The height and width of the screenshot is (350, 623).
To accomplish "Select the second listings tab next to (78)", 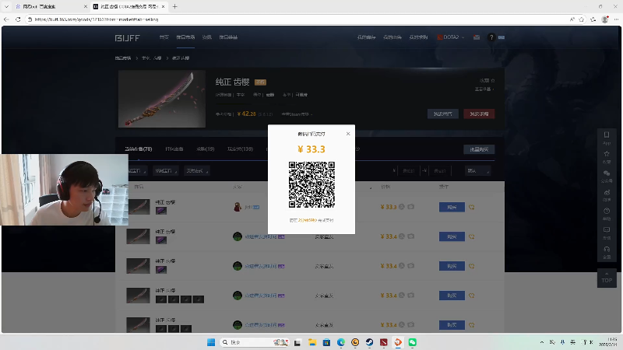I will click(x=174, y=149).
